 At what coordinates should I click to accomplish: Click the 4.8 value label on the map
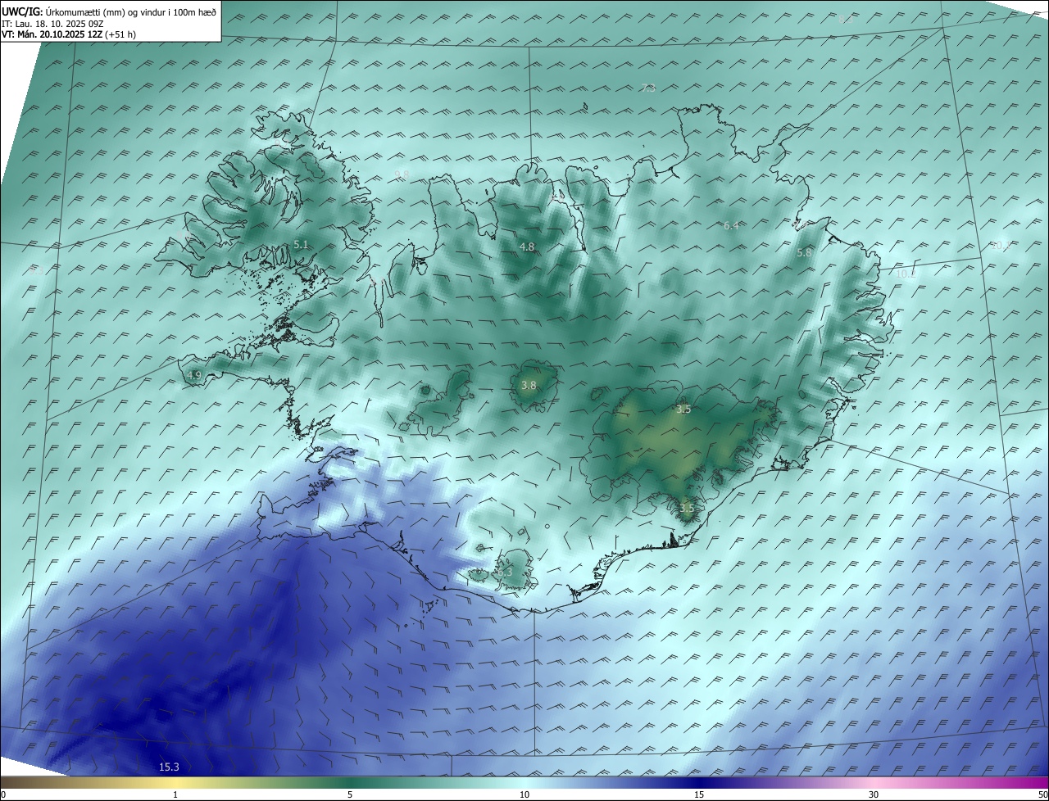(527, 247)
